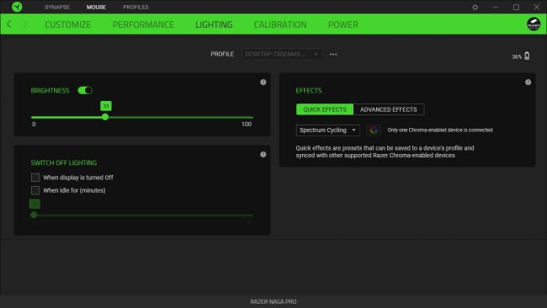Viewport: 547px width, 308px height.
Task: Switch to the Profiles top tab
Action: (135, 7)
